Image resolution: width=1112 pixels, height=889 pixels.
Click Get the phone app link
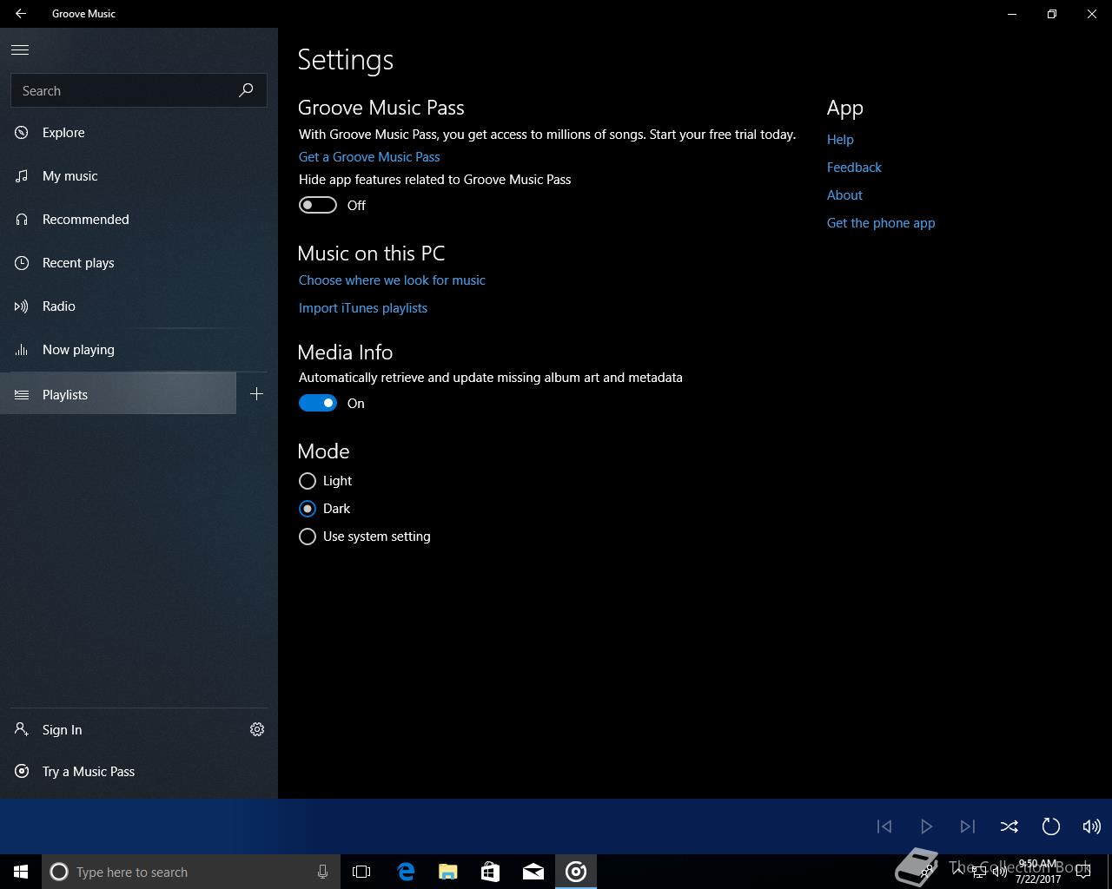tap(881, 223)
